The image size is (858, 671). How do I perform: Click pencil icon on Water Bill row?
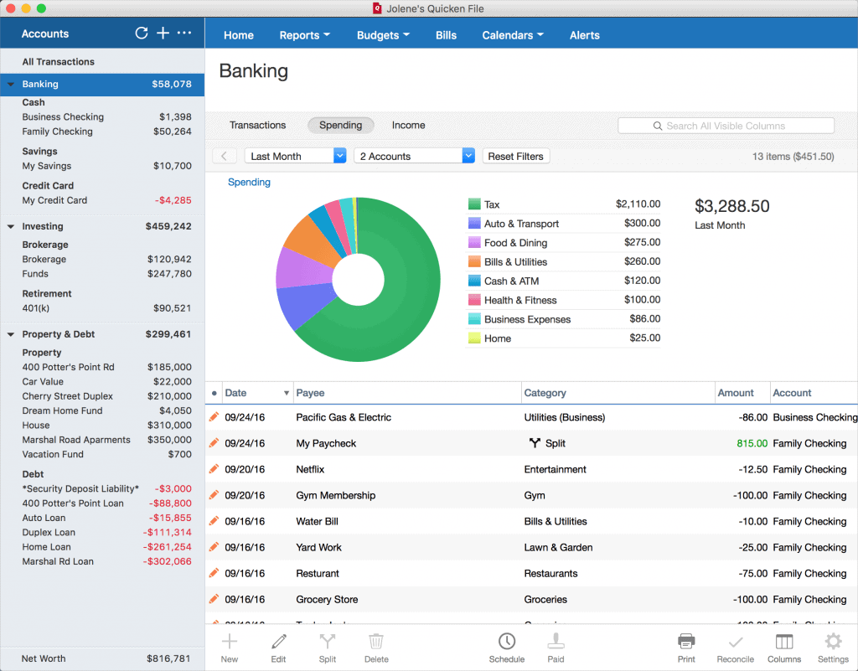(214, 520)
